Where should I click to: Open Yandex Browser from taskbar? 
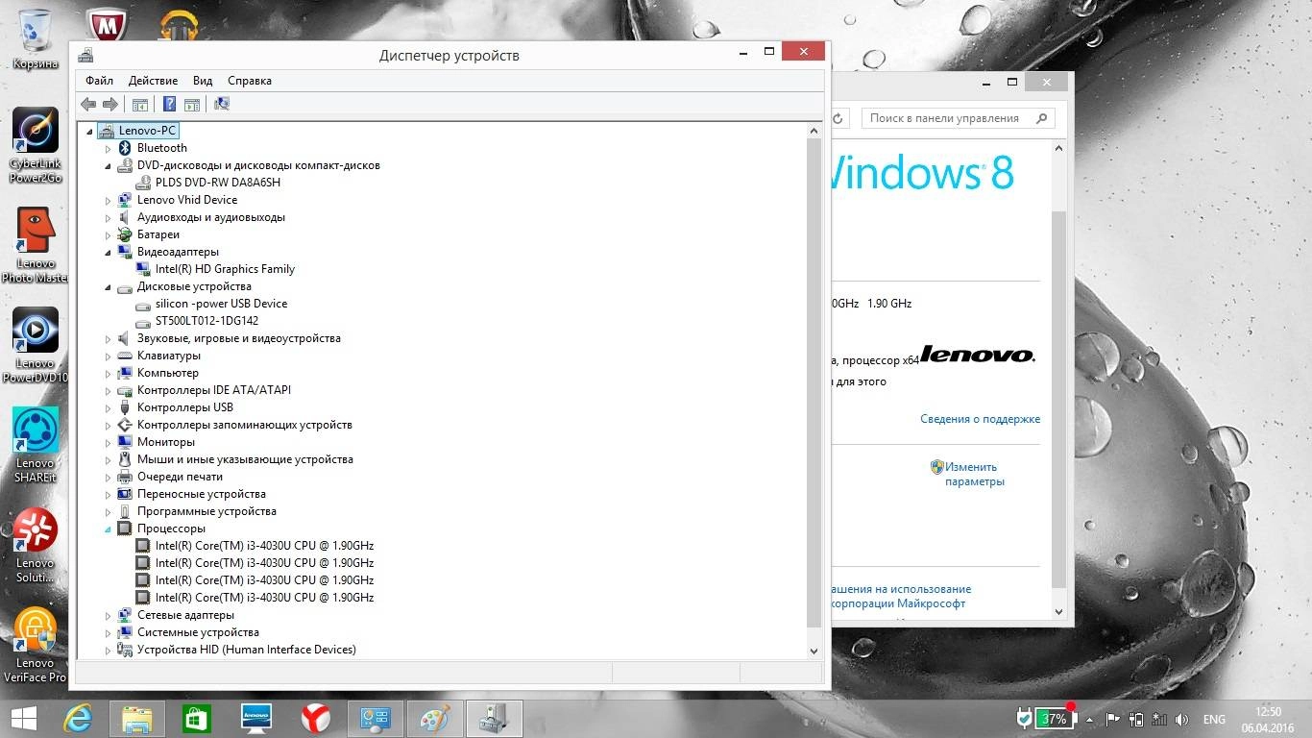(316, 718)
